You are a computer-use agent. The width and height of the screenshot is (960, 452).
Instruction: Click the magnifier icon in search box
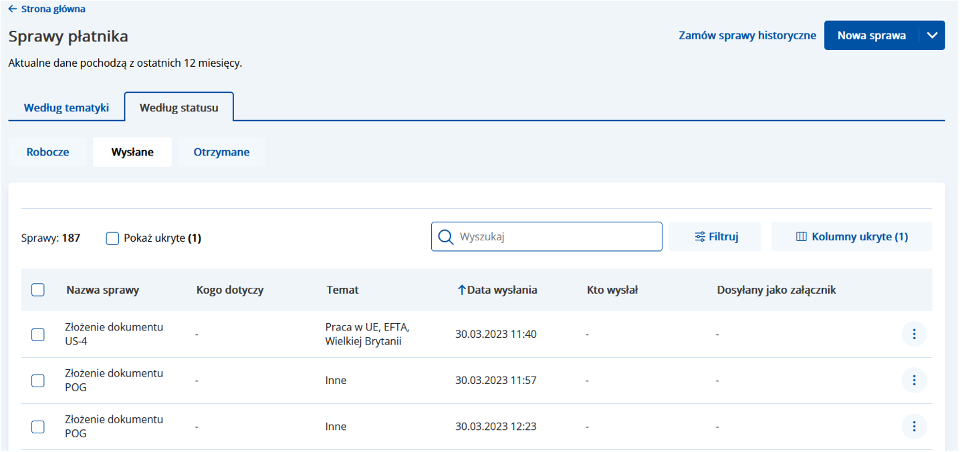[x=445, y=237]
